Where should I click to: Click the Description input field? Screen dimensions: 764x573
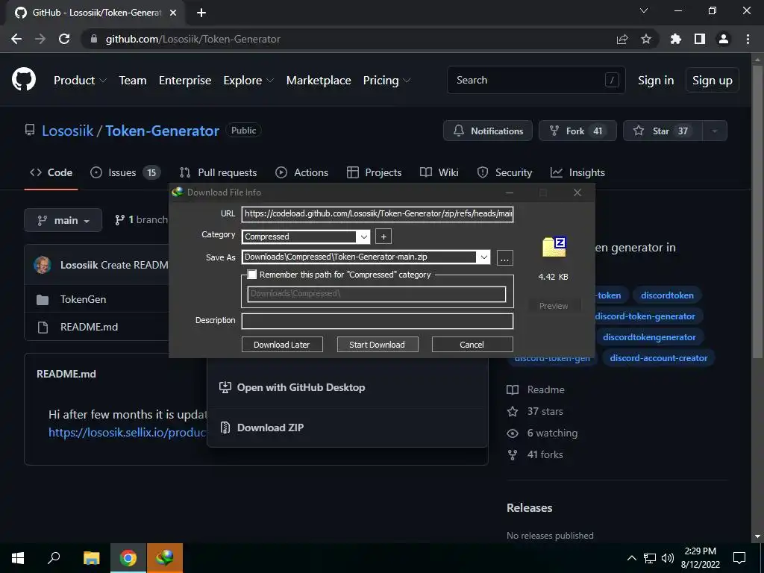click(378, 321)
